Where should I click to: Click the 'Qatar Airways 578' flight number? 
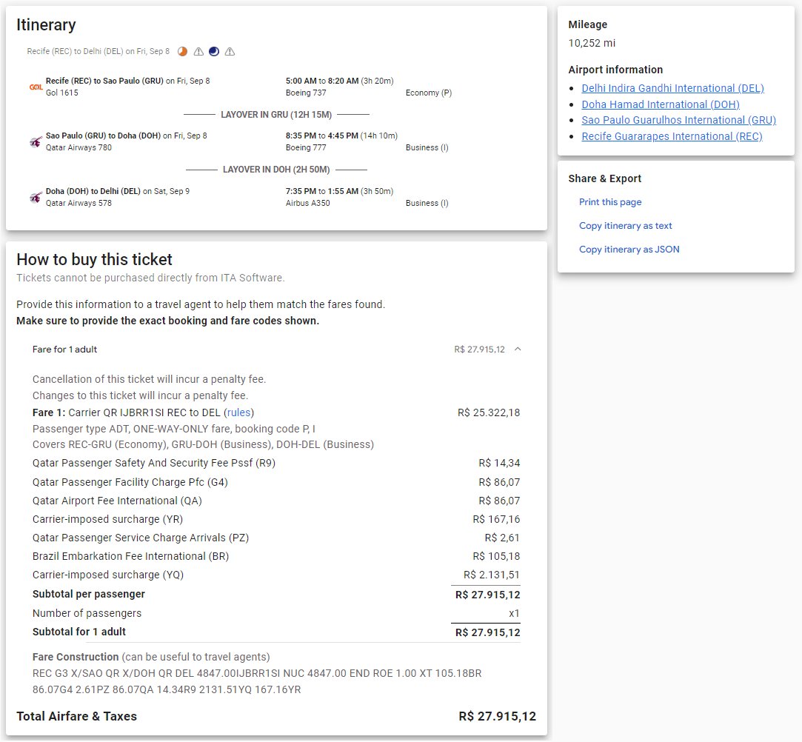pyautogui.click(x=78, y=203)
